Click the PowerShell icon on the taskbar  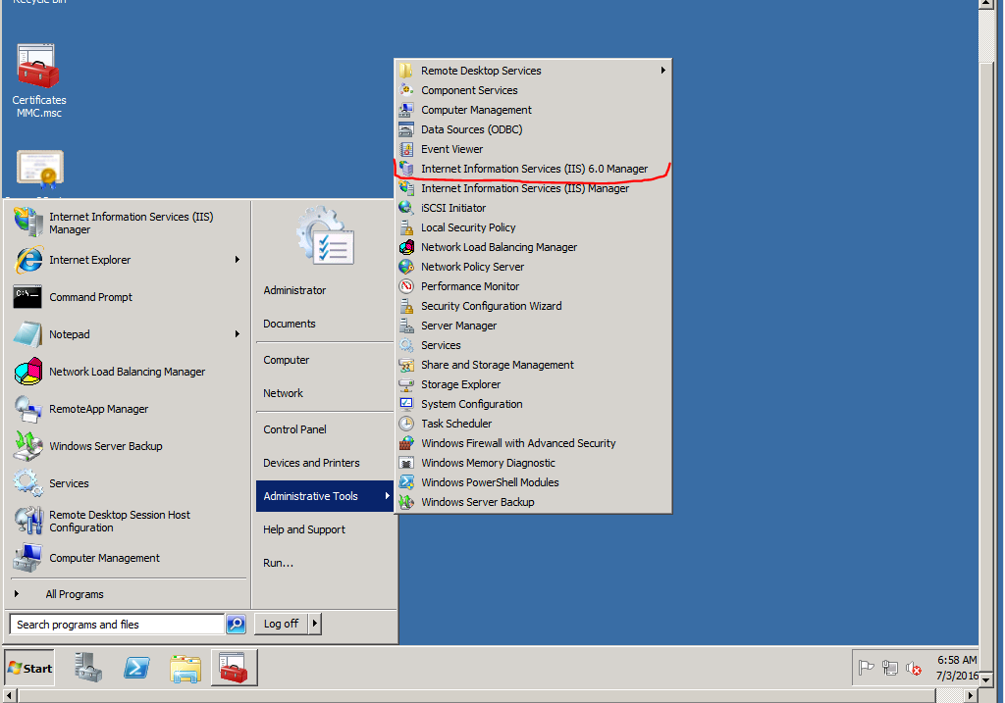click(136, 668)
